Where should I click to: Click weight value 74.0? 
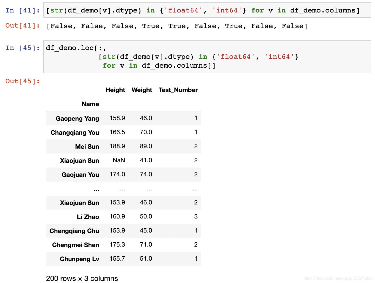(x=146, y=174)
